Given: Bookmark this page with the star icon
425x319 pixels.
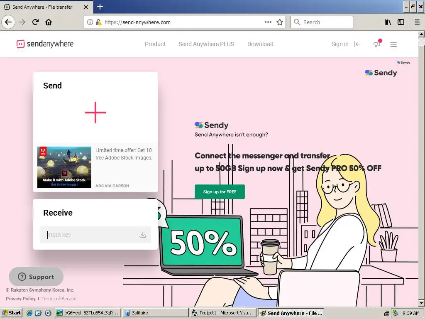Looking at the screenshot, I should (x=279, y=22).
